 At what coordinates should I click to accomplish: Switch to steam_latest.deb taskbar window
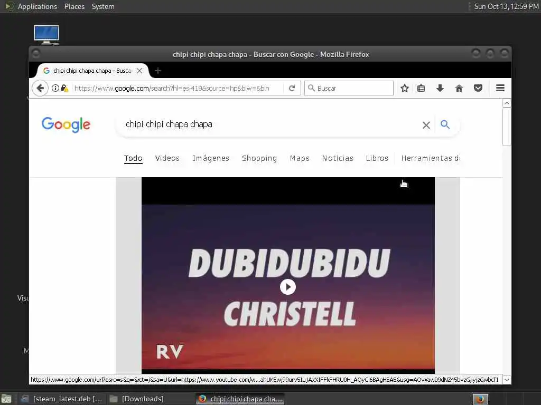tap(61, 399)
